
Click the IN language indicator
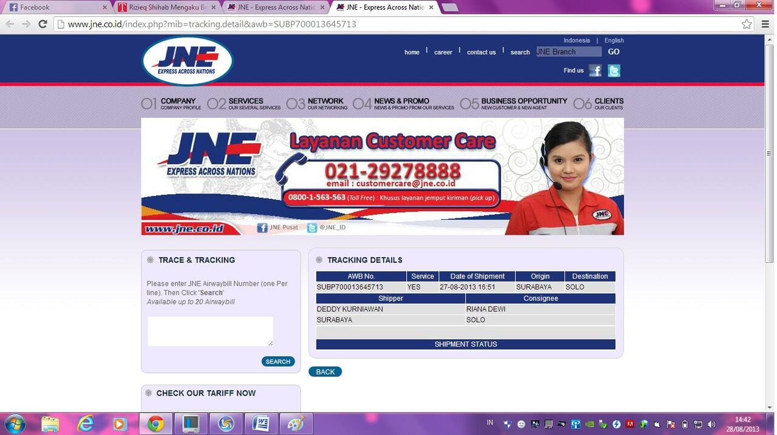tap(490, 423)
